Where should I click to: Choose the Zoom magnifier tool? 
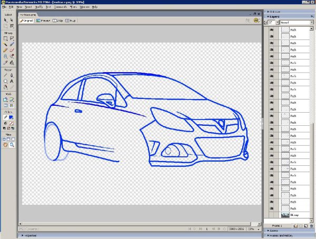click(x=12, y=144)
